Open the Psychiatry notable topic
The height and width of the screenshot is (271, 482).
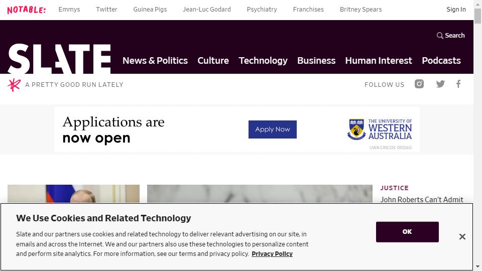click(x=262, y=10)
